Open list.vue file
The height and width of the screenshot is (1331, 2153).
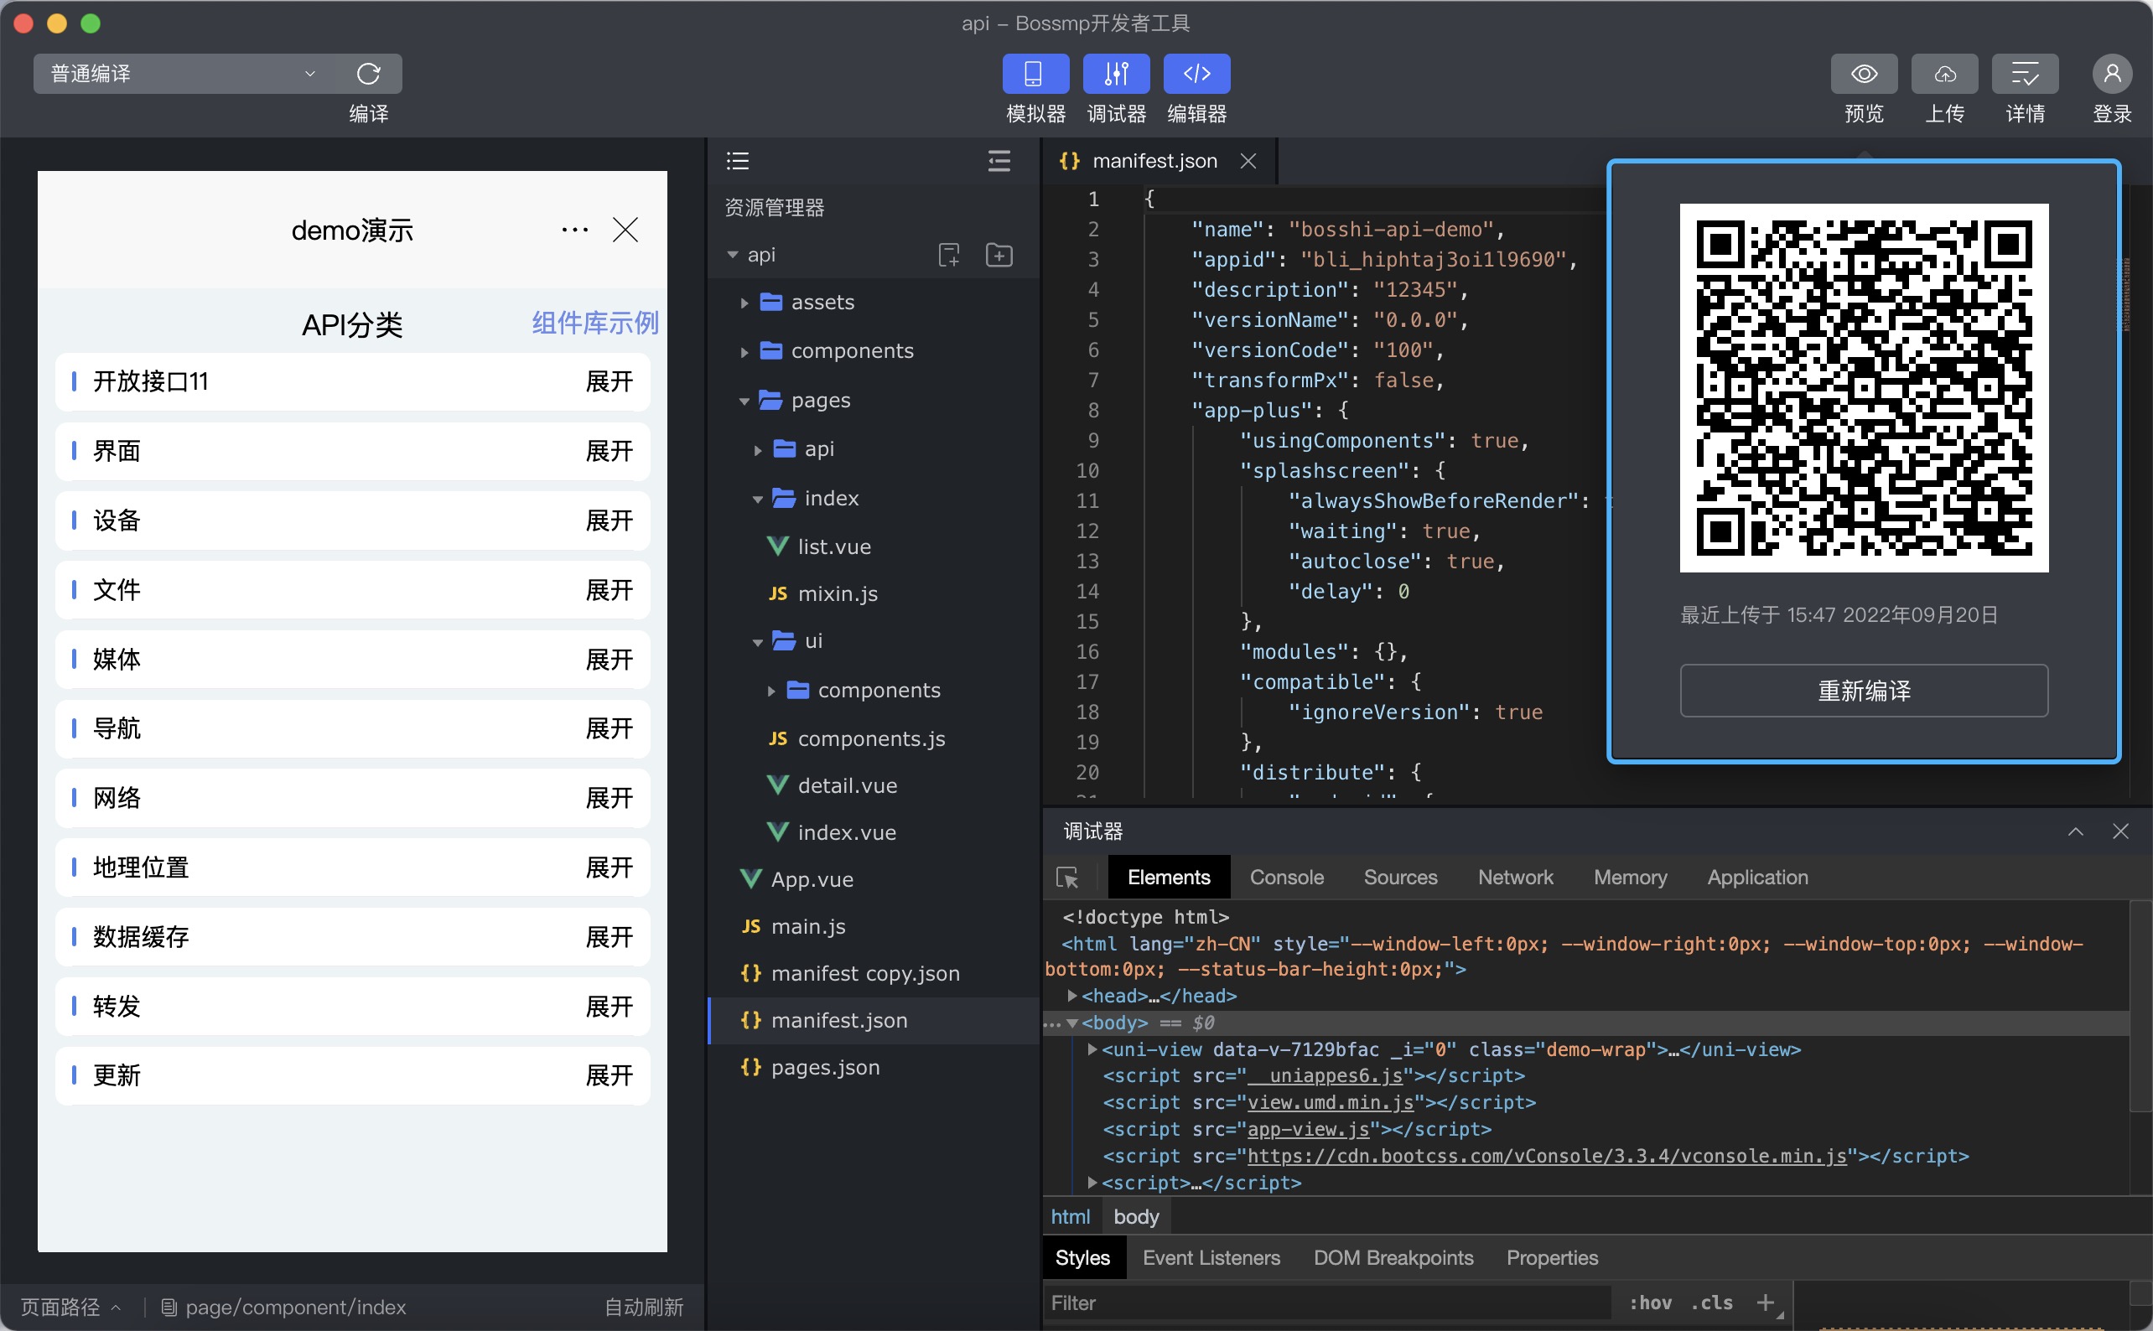tap(833, 546)
